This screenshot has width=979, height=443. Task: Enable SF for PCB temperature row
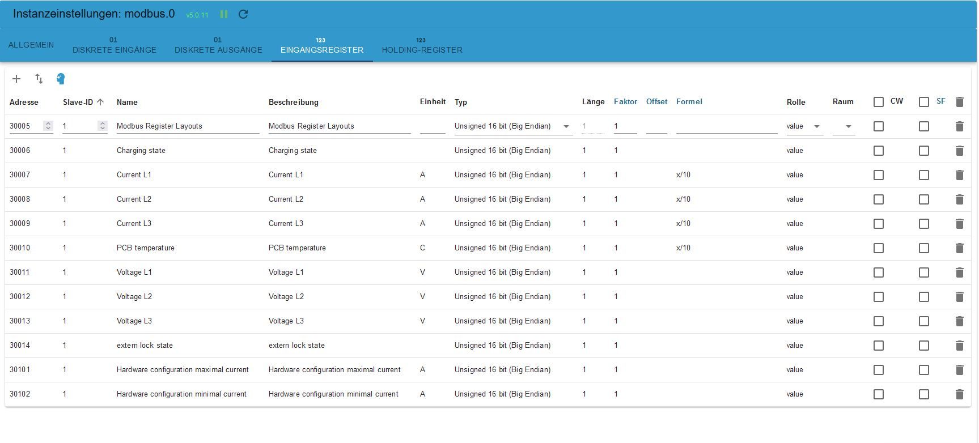point(924,248)
